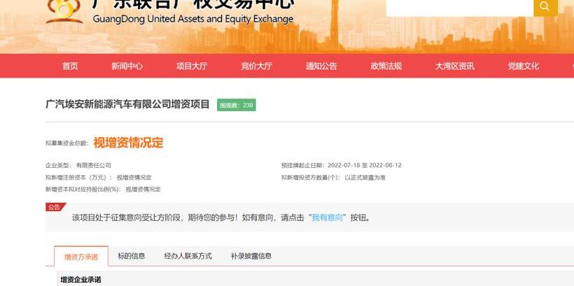Open the 首页 menu item
The image size is (574, 286).
click(x=70, y=66)
